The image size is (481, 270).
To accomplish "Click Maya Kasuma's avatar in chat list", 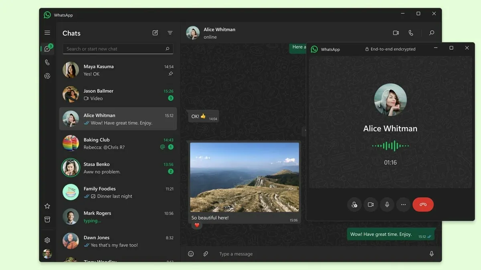I will [x=71, y=70].
